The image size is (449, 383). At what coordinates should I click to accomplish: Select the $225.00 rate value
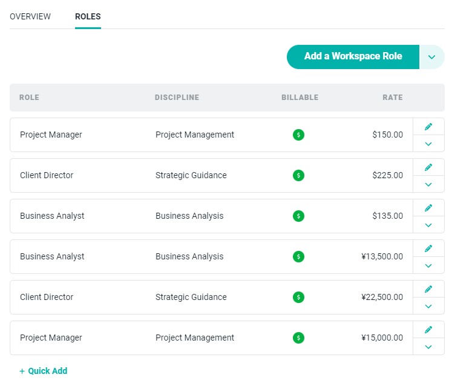(x=387, y=176)
